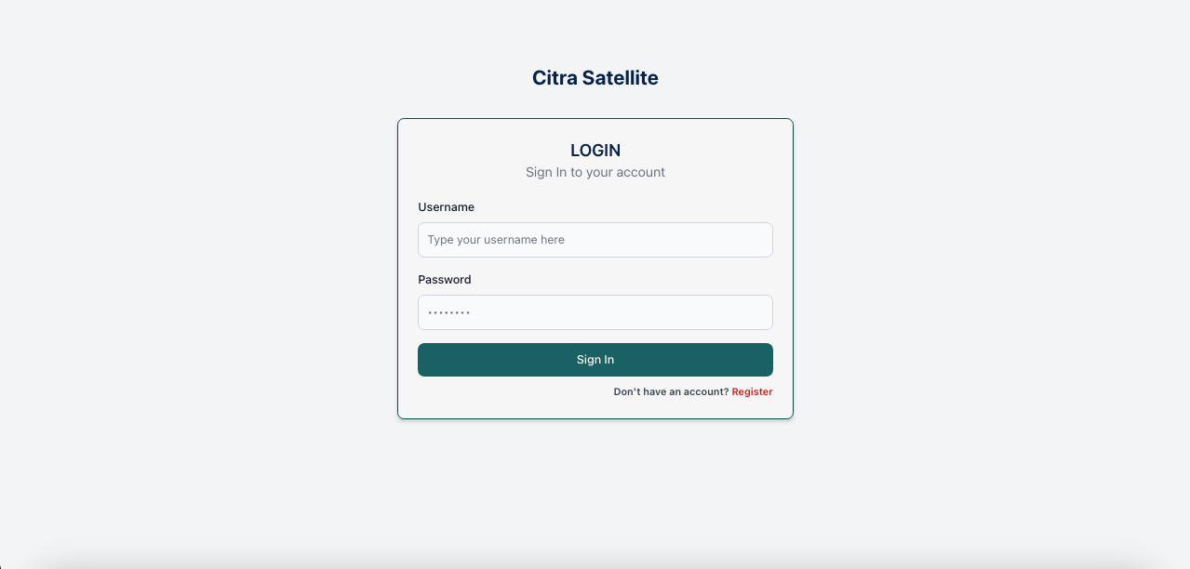Click the Username input field

tap(595, 240)
